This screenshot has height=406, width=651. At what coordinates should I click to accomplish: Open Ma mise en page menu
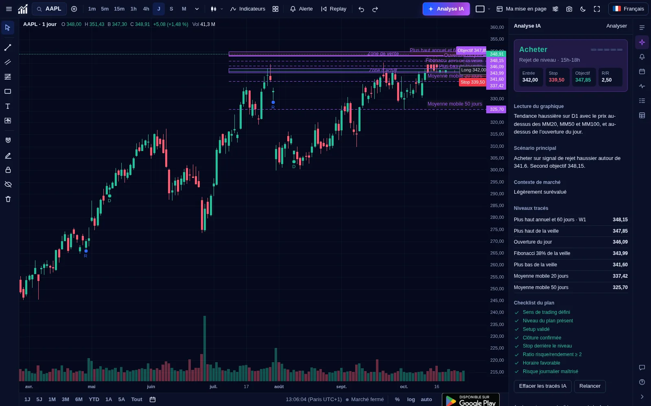(x=522, y=9)
